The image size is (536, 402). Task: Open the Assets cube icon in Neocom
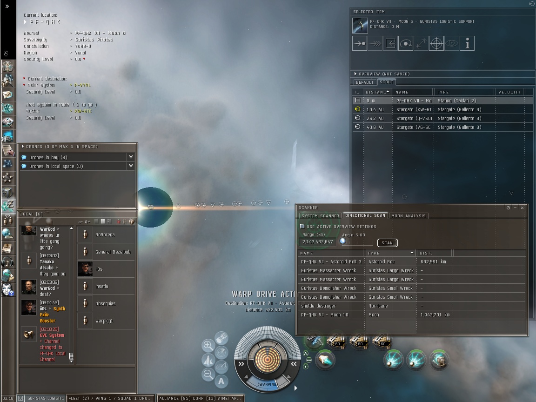tap(7, 192)
